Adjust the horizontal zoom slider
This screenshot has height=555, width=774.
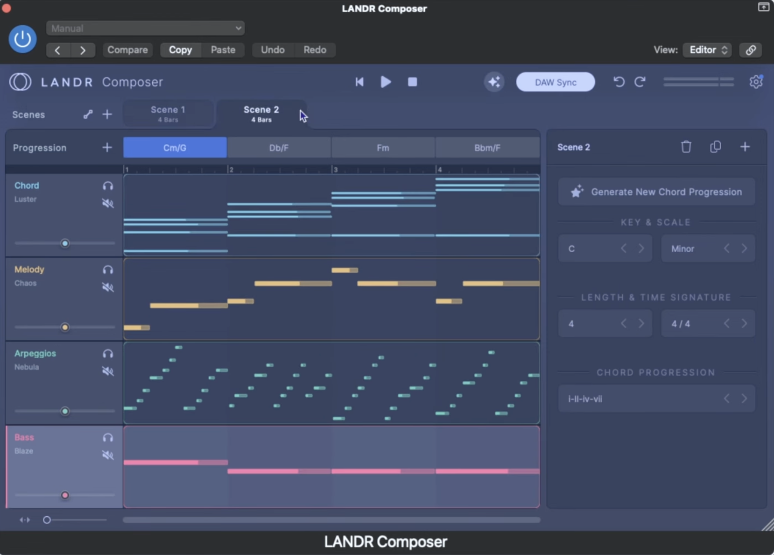(x=75, y=520)
